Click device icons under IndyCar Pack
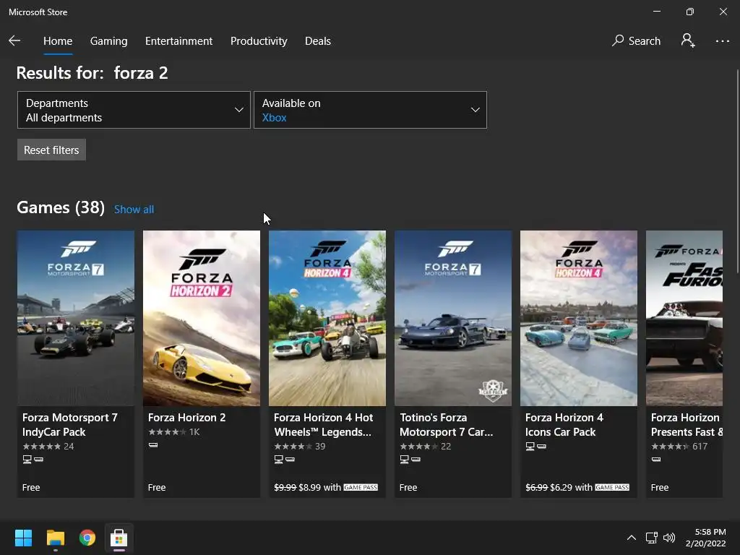 click(33, 459)
